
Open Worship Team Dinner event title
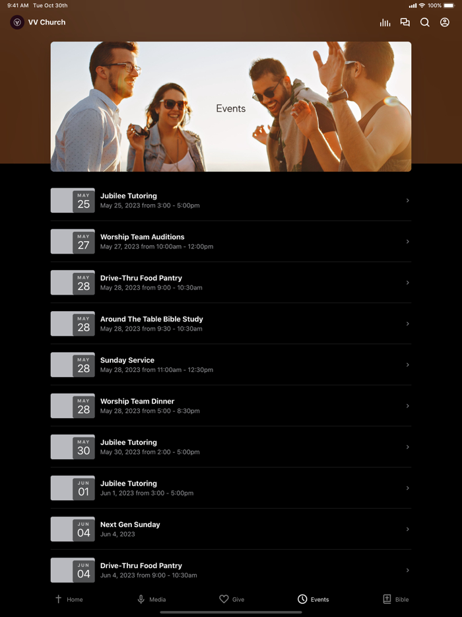(137, 401)
